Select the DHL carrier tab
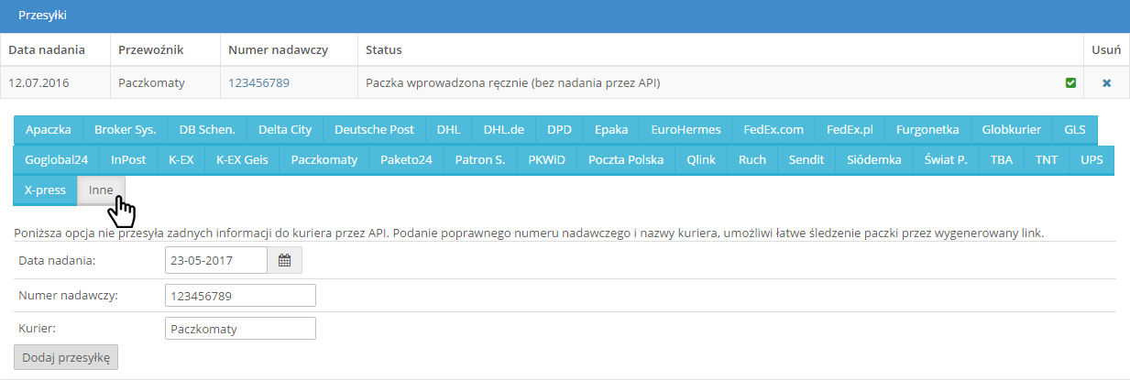 pos(448,130)
